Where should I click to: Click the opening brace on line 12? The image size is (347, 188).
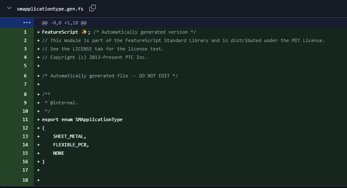click(x=43, y=128)
